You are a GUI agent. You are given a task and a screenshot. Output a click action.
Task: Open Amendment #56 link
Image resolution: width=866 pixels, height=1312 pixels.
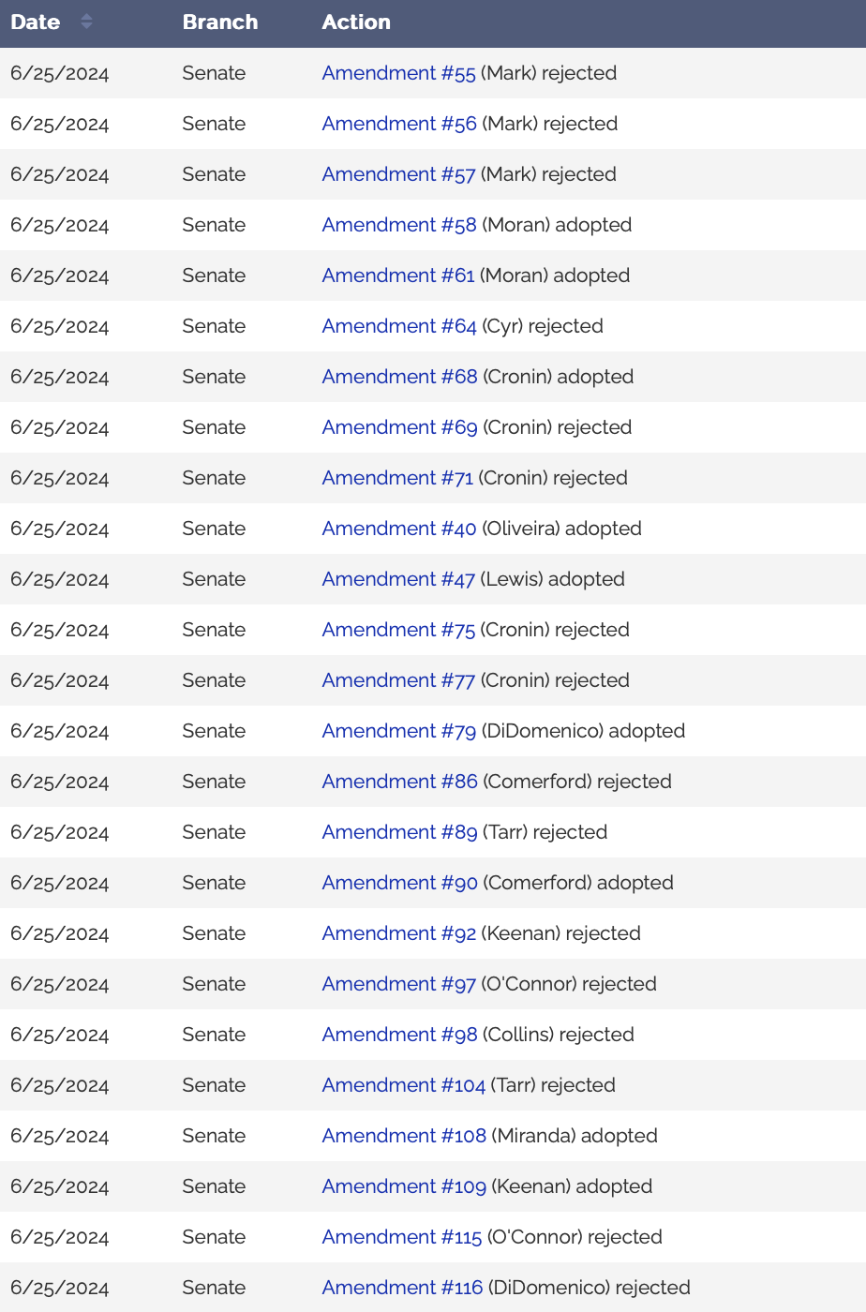tap(398, 124)
